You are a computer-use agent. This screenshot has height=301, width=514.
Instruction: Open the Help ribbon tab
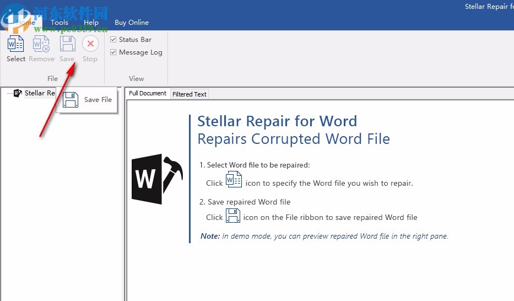point(91,22)
